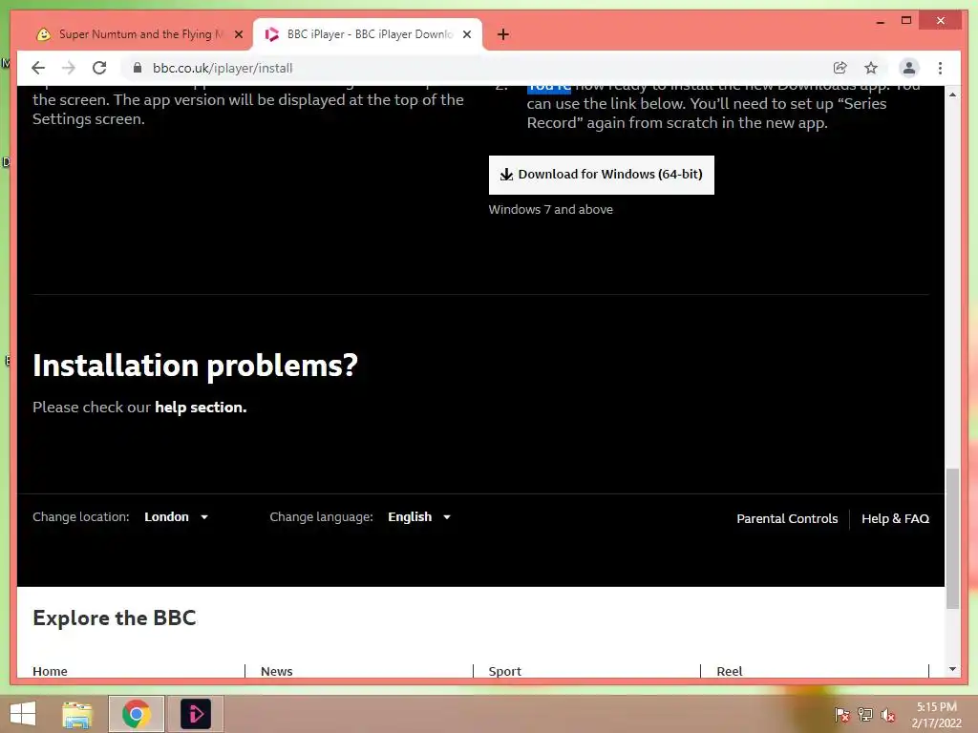Open the Chrome three-dot menu

tap(940, 68)
